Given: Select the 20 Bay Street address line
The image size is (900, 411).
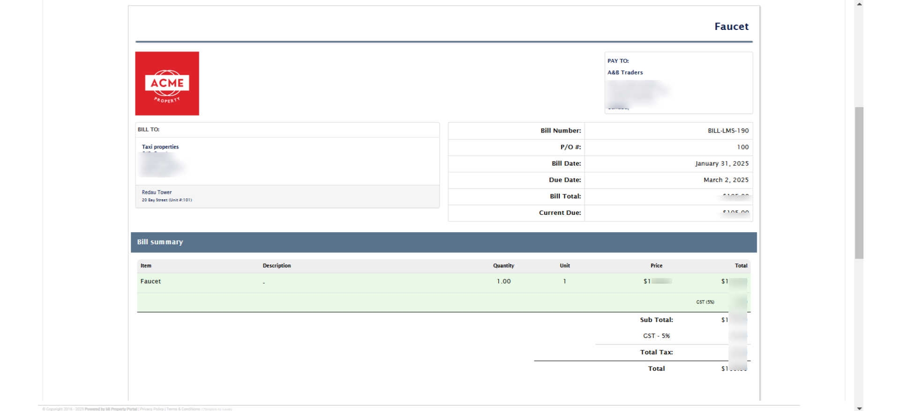Looking at the screenshot, I should [167, 200].
